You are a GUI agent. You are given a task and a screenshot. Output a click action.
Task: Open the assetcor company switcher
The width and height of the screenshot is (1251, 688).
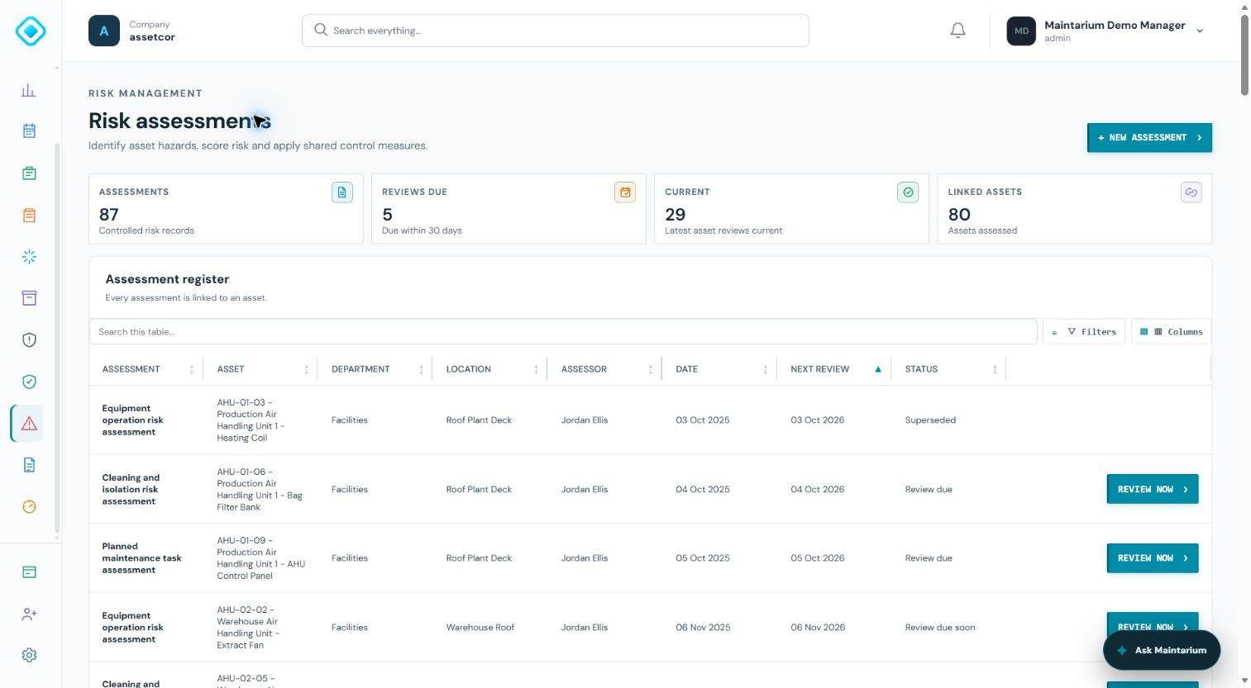point(132,31)
